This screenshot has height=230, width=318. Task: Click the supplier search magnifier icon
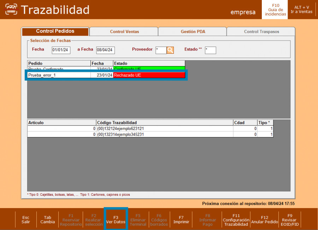170,50
